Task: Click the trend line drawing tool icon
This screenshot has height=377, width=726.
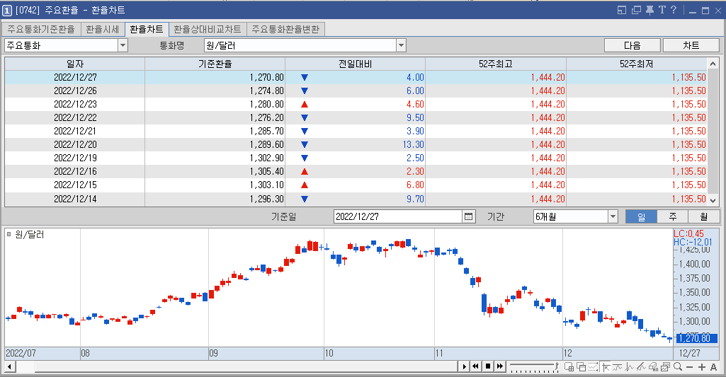Action: (641, 367)
